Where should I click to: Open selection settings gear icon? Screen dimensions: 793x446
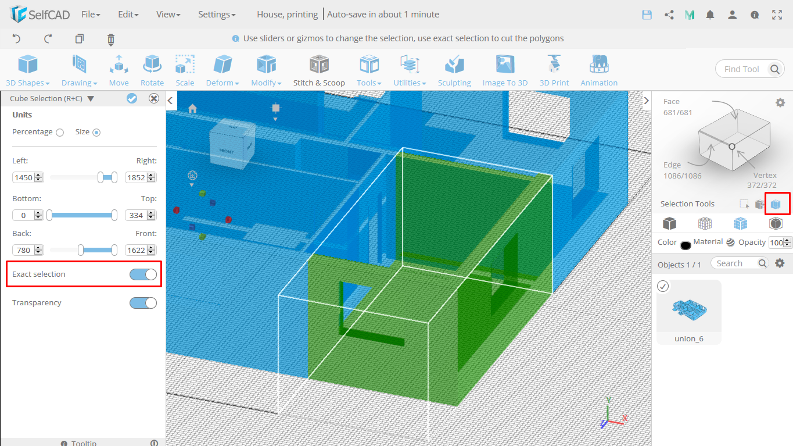coord(780,103)
